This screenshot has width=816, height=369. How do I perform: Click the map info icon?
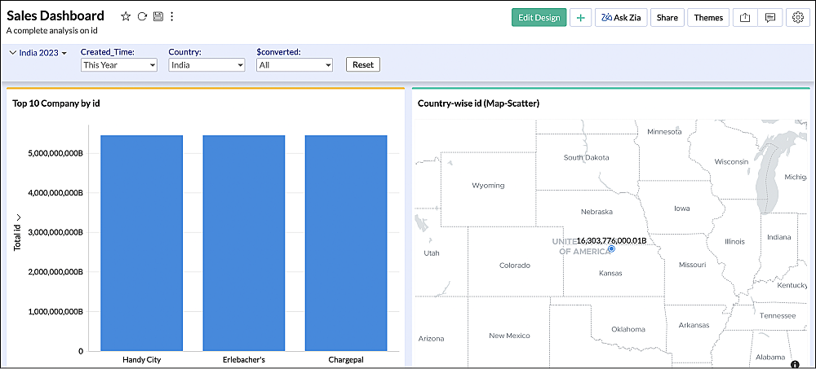[795, 364]
